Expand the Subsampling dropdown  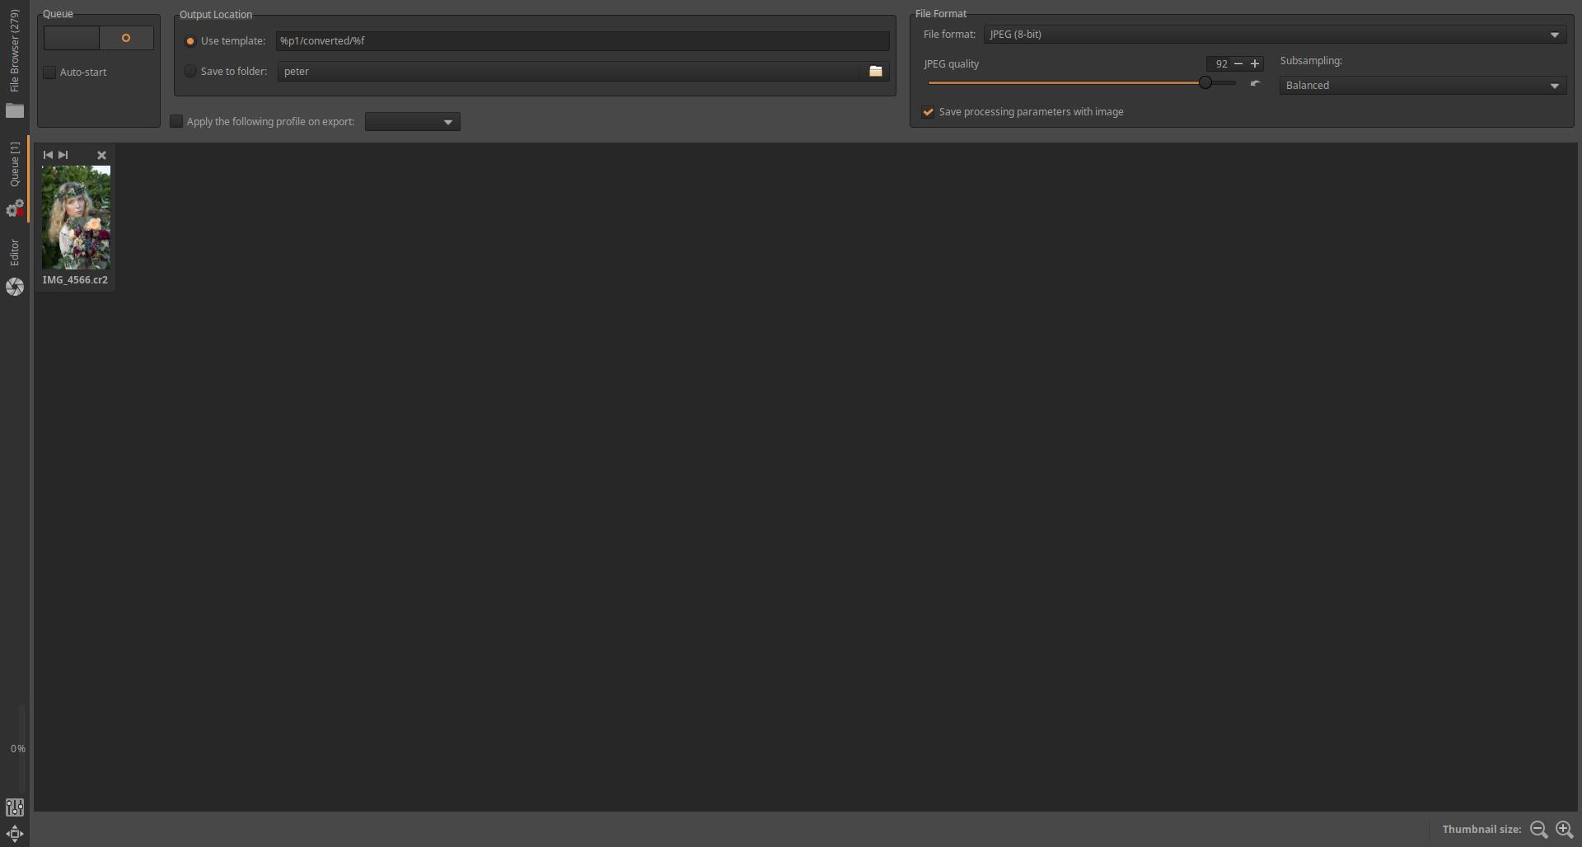coord(1422,86)
